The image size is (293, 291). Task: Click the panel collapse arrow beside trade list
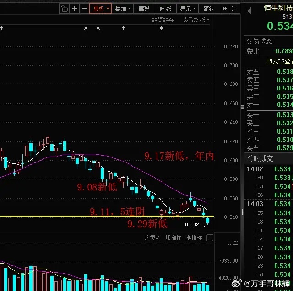point(242,212)
